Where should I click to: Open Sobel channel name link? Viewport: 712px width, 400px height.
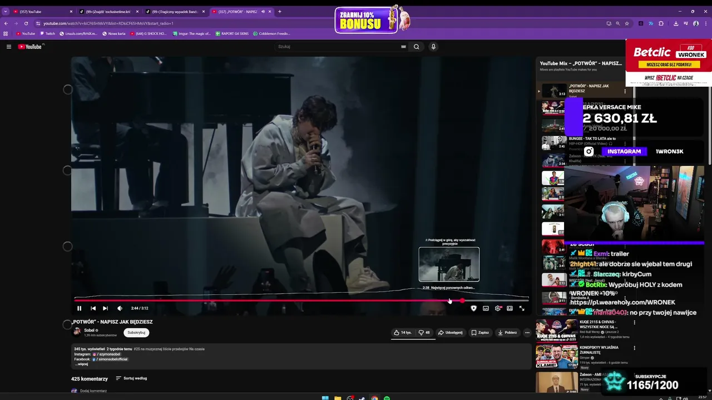89,331
